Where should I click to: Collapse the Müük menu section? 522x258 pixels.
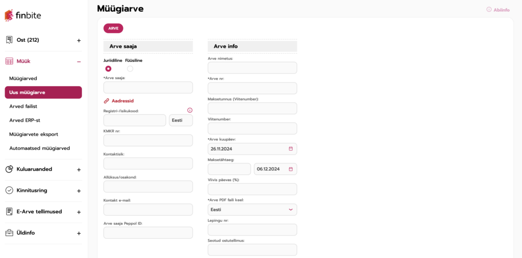pyautogui.click(x=79, y=62)
